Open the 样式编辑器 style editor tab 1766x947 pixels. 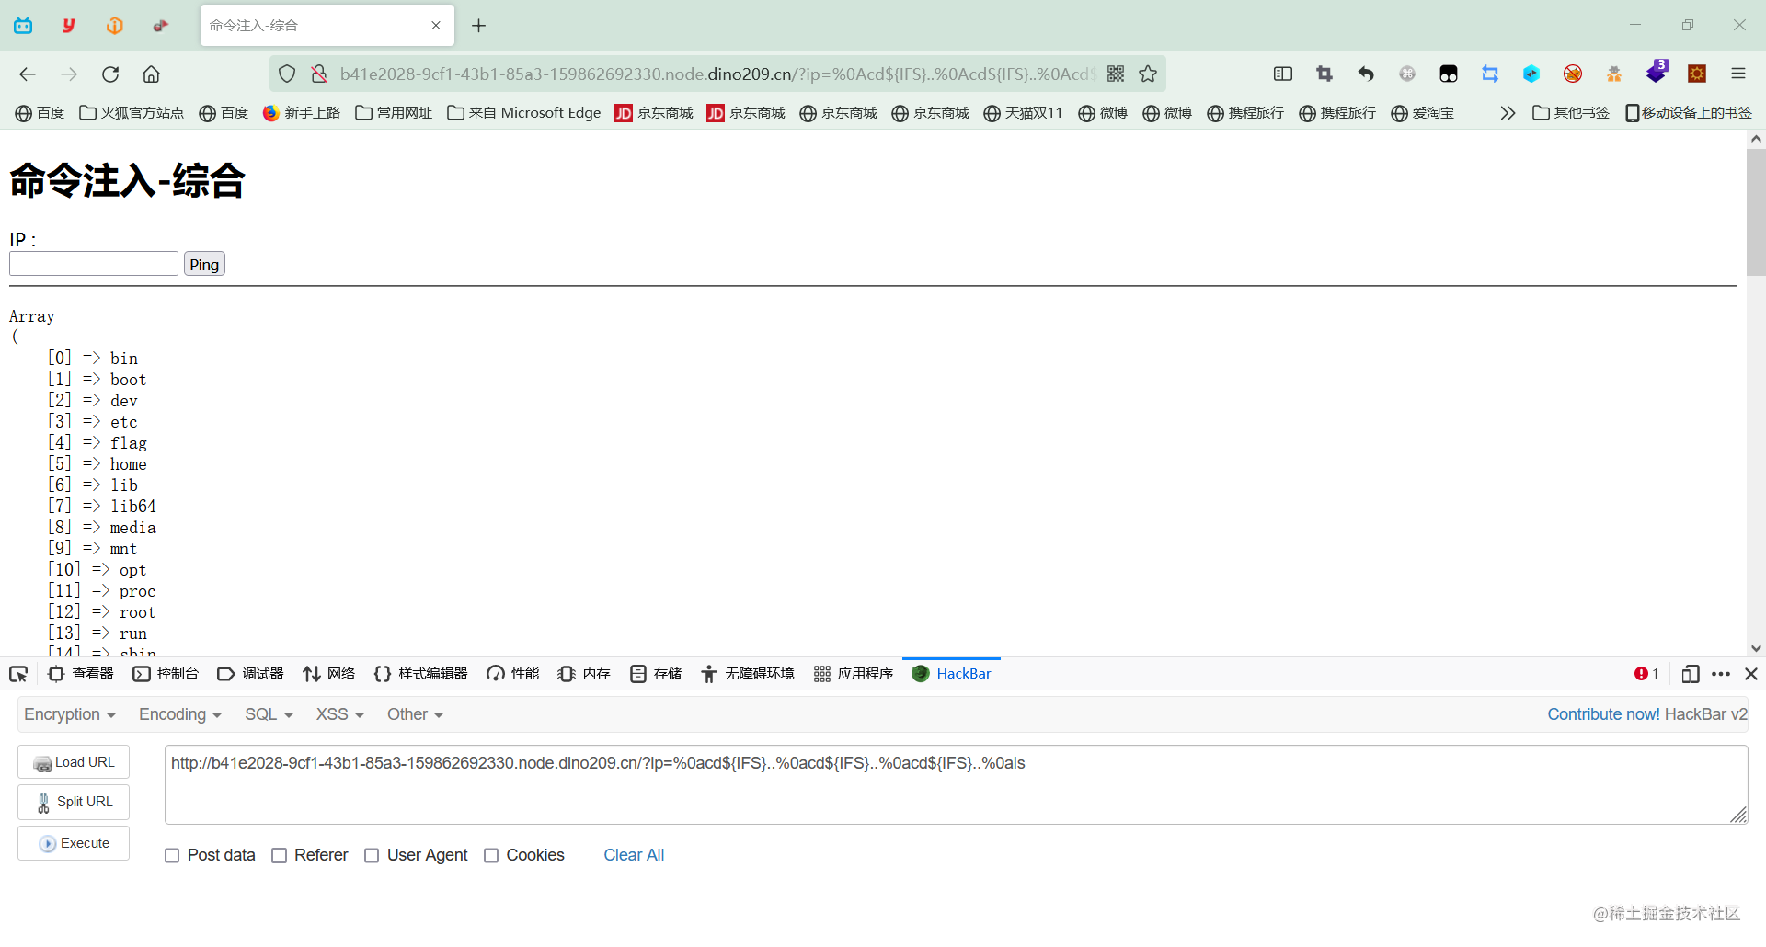tap(420, 674)
